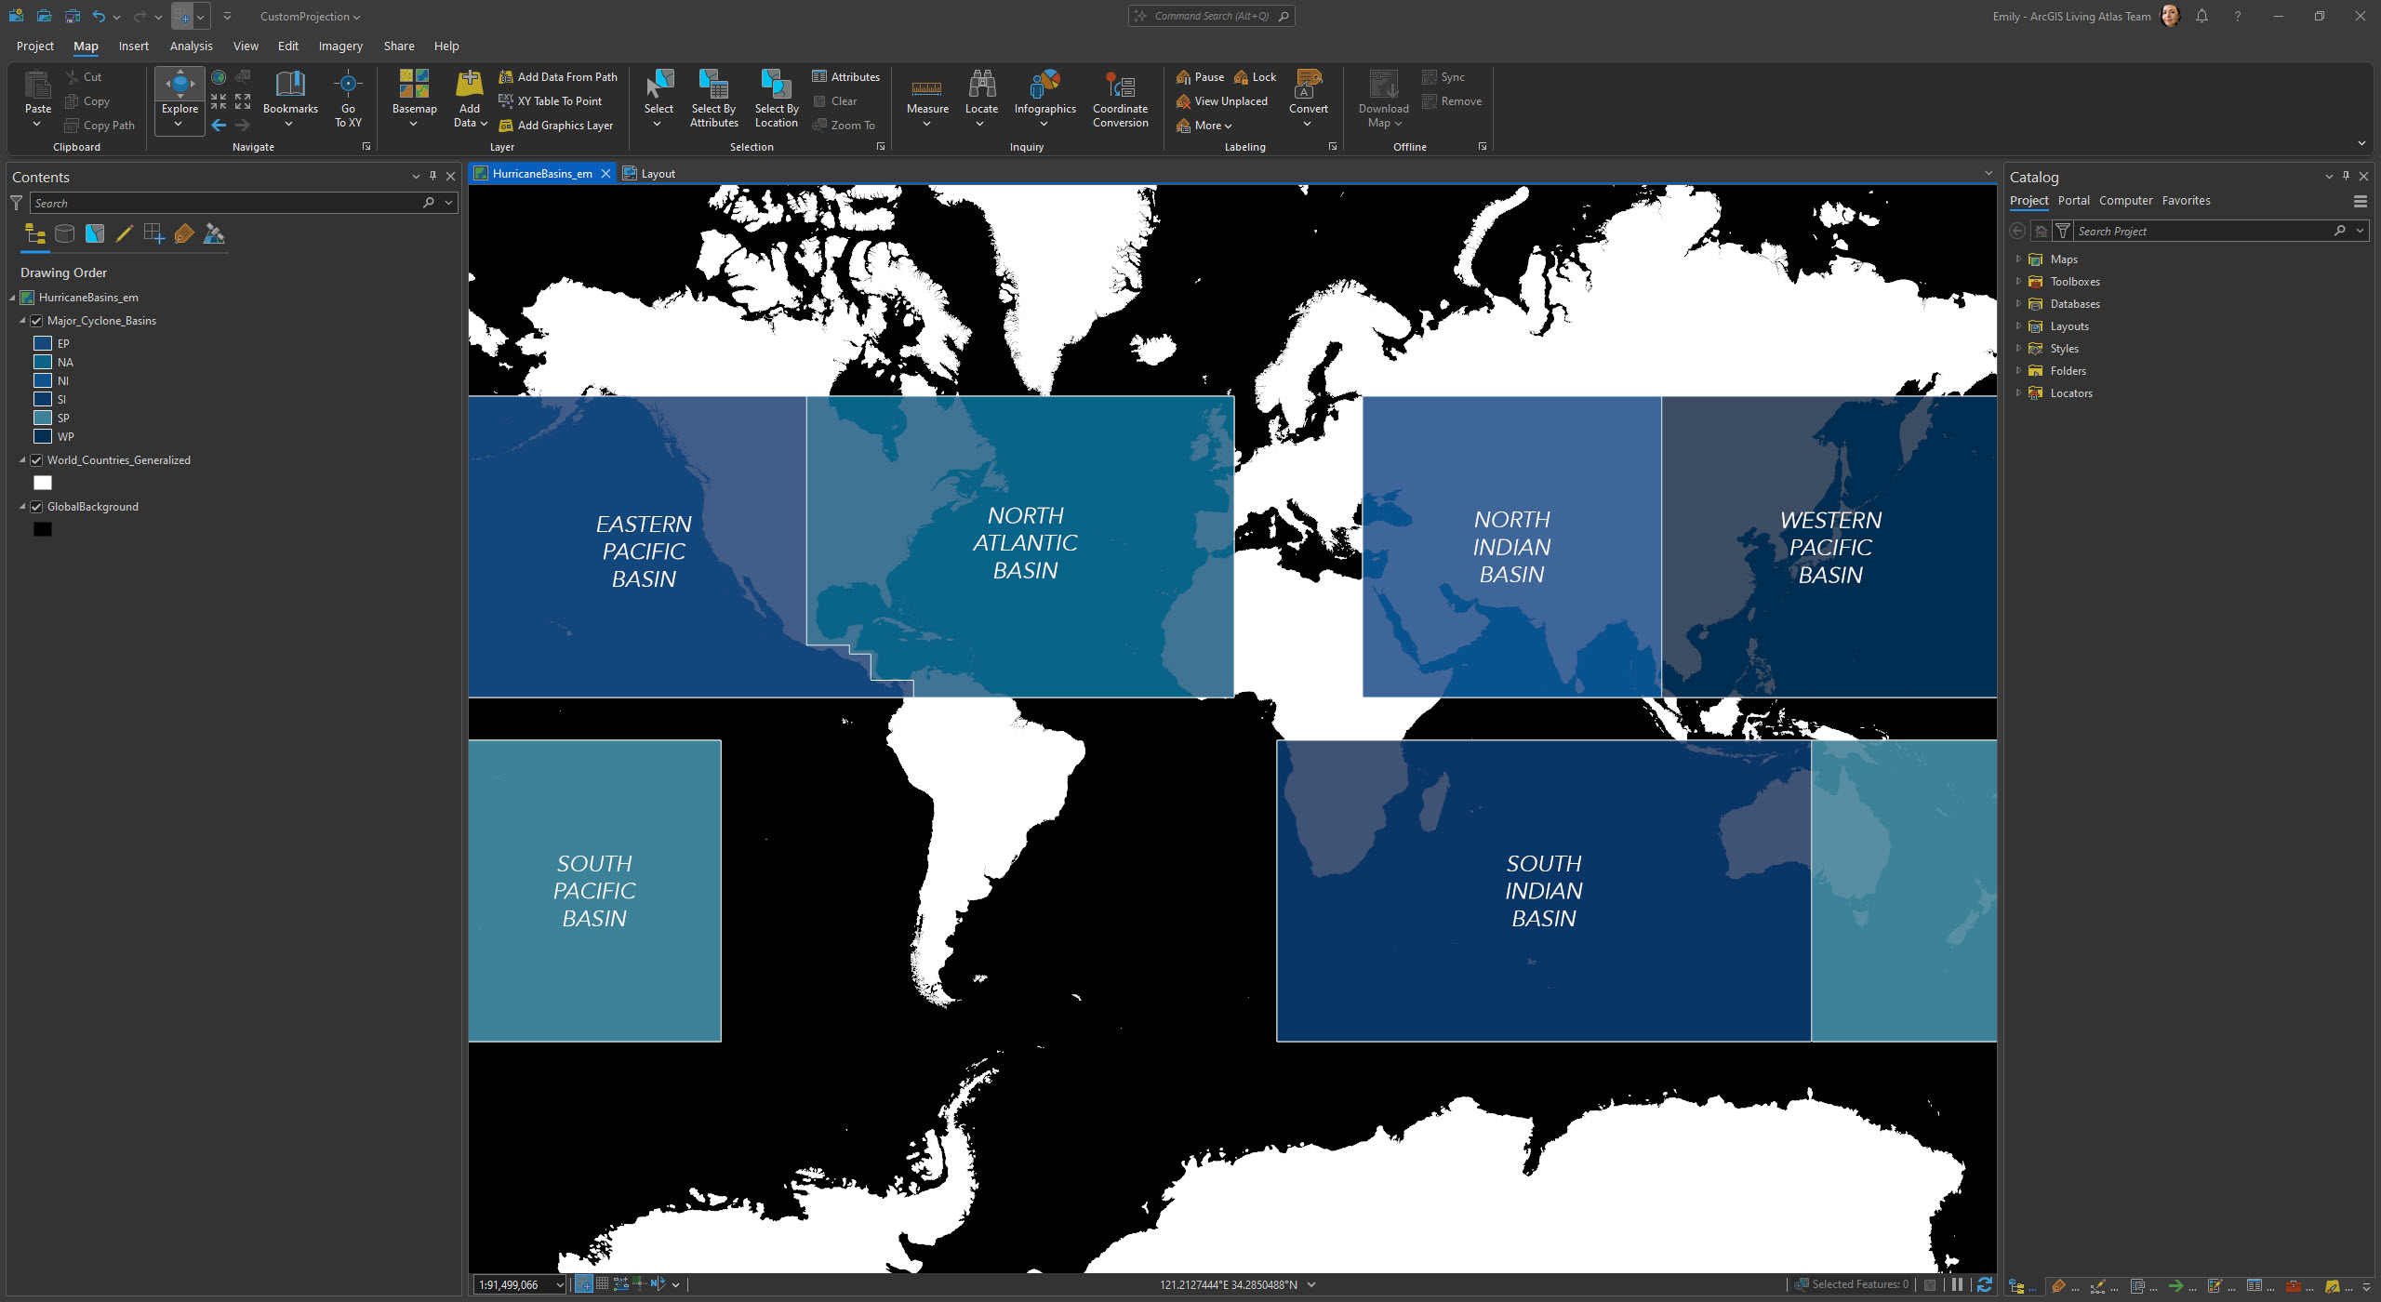Hide the GlobalBackground layer
This screenshot has height=1302, width=2381.
click(x=37, y=507)
